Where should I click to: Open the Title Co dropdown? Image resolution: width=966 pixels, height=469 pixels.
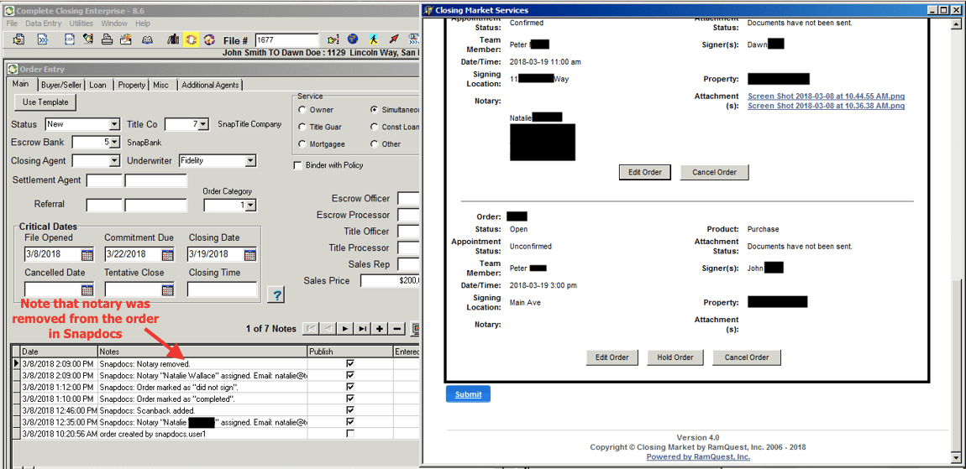(203, 124)
